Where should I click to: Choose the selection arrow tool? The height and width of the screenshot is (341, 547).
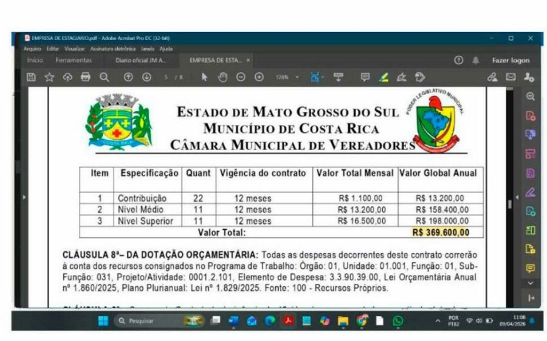(204, 77)
